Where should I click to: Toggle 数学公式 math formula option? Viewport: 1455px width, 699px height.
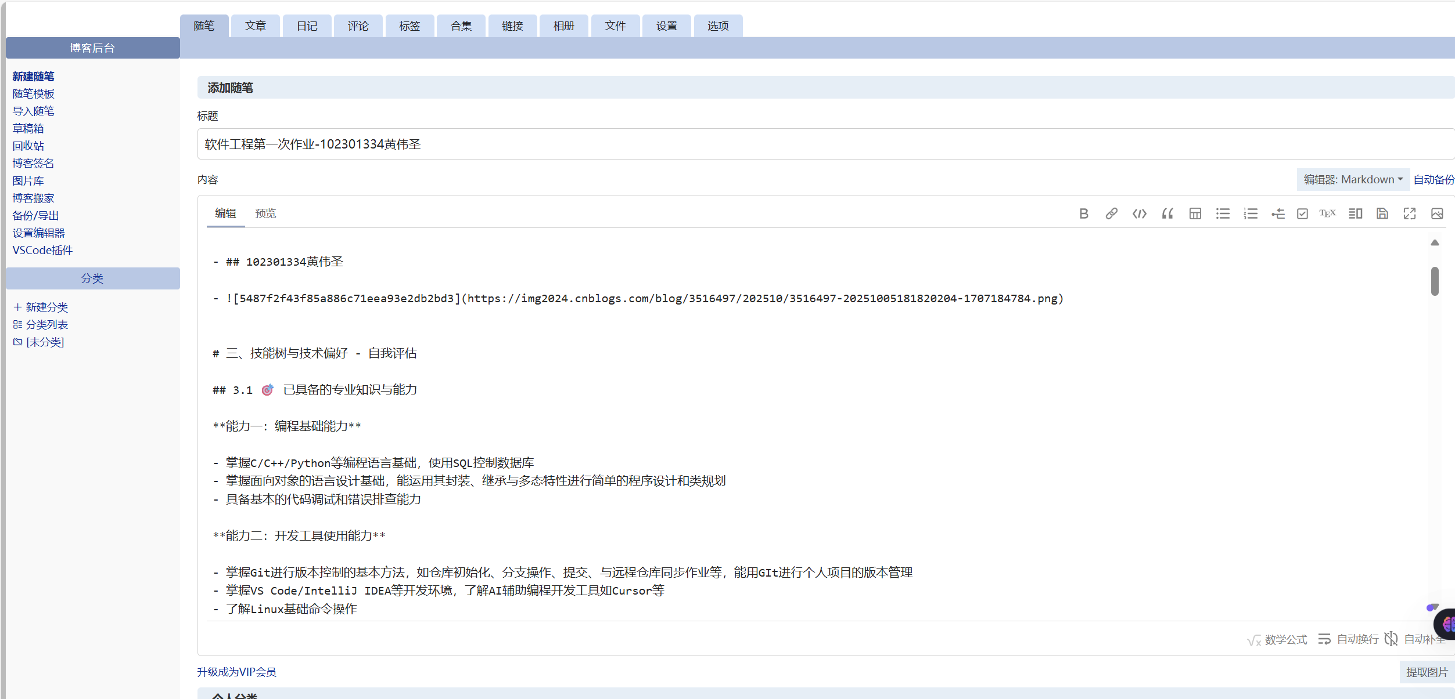pyautogui.click(x=1277, y=639)
